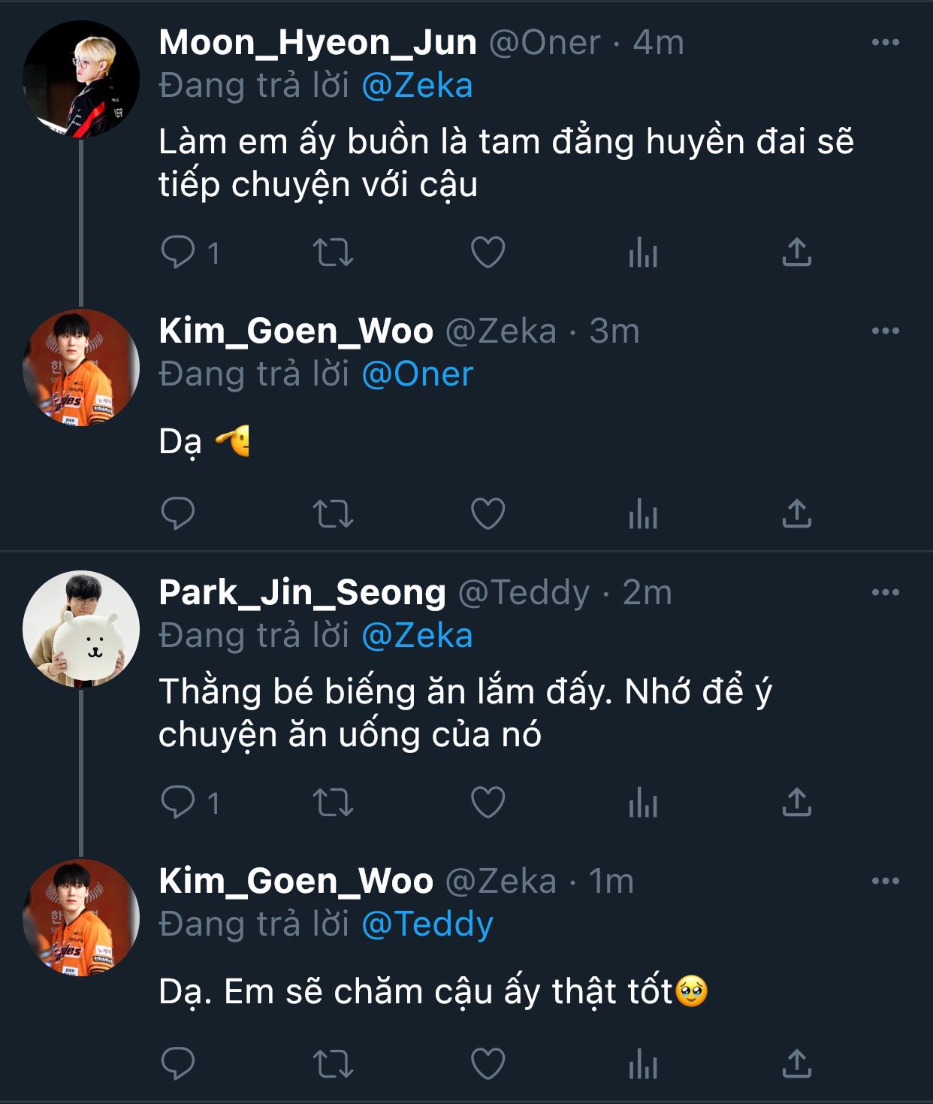Open more options on Oner's tweet
This screenshot has width=933, height=1104.
tap(885, 43)
